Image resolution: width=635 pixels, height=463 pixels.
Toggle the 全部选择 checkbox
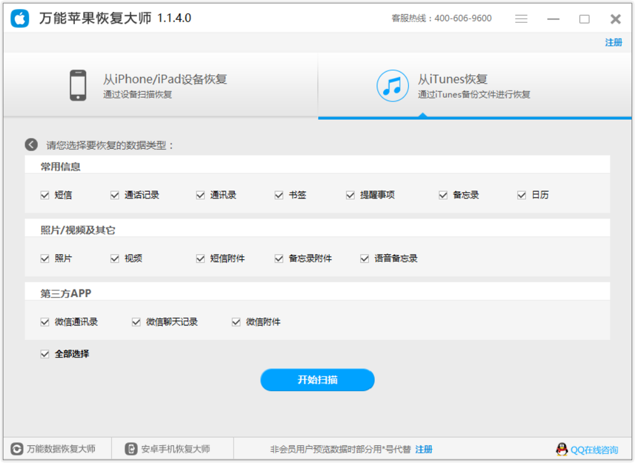45,354
